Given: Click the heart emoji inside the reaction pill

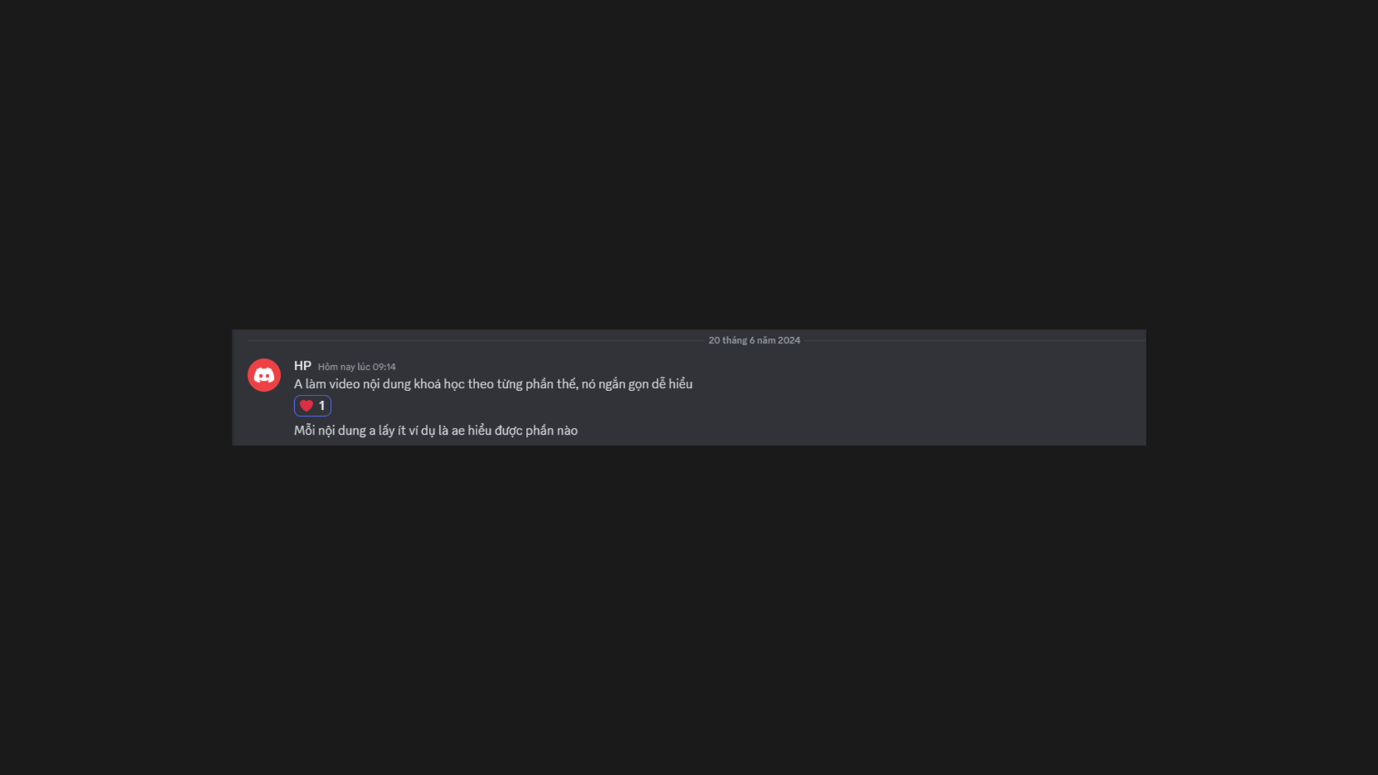Looking at the screenshot, I should pyautogui.click(x=306, y=405).
